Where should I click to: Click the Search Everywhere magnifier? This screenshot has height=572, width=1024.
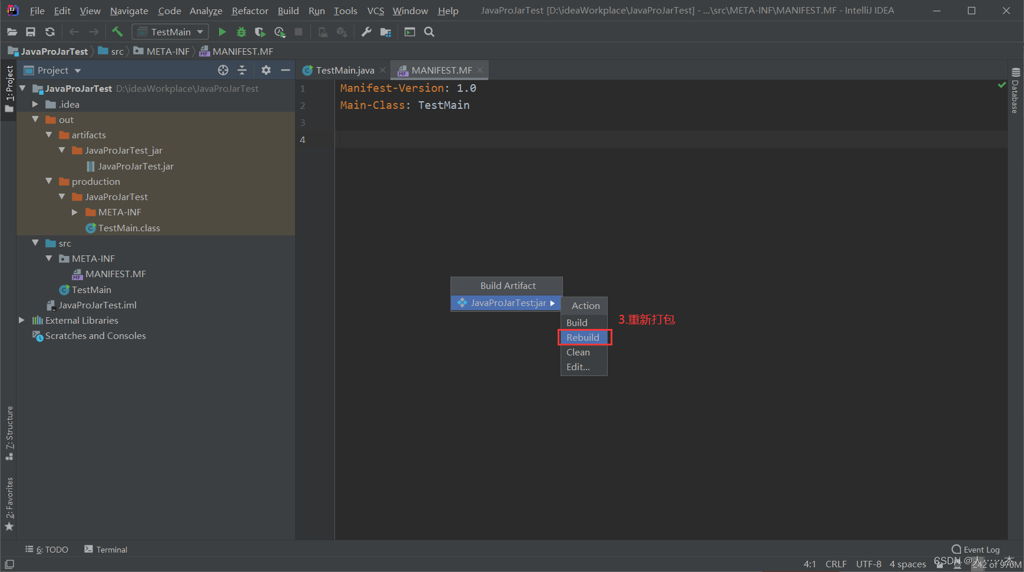coord(429,32)
